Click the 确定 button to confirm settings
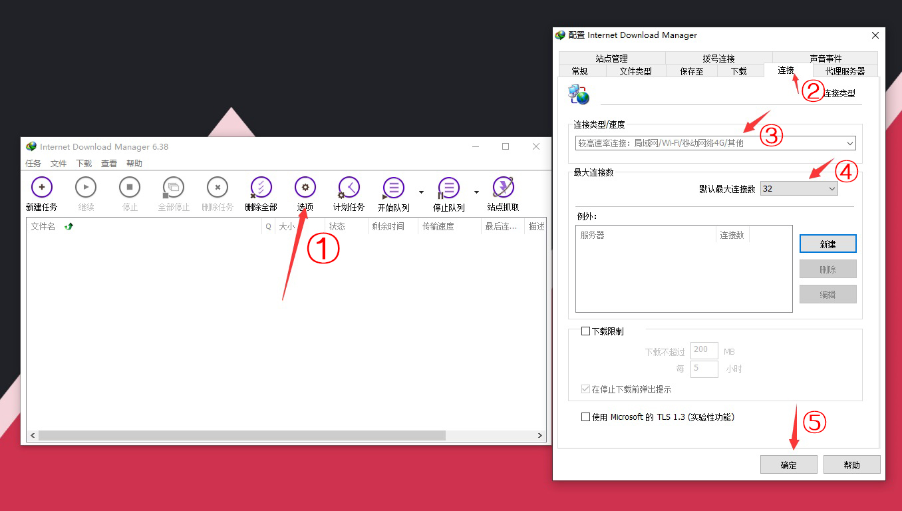Viewport: 902px width, 511px height. [x=789, y=464]
